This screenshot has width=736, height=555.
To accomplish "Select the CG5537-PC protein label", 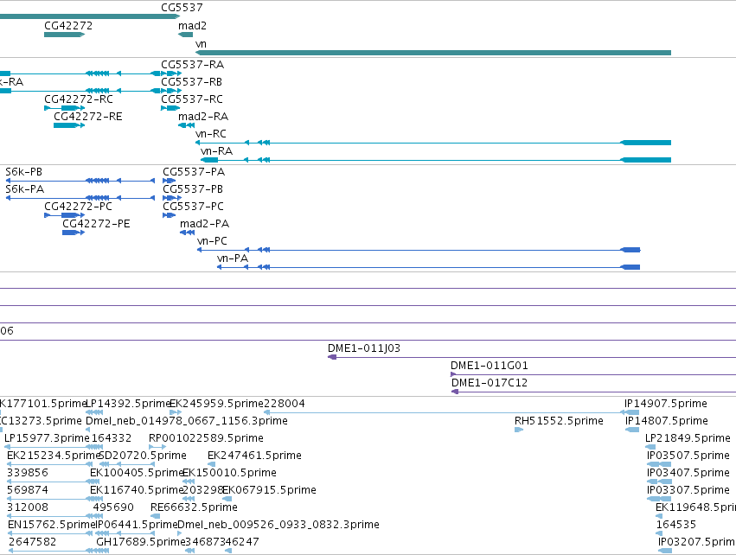I will pos(193,207).
